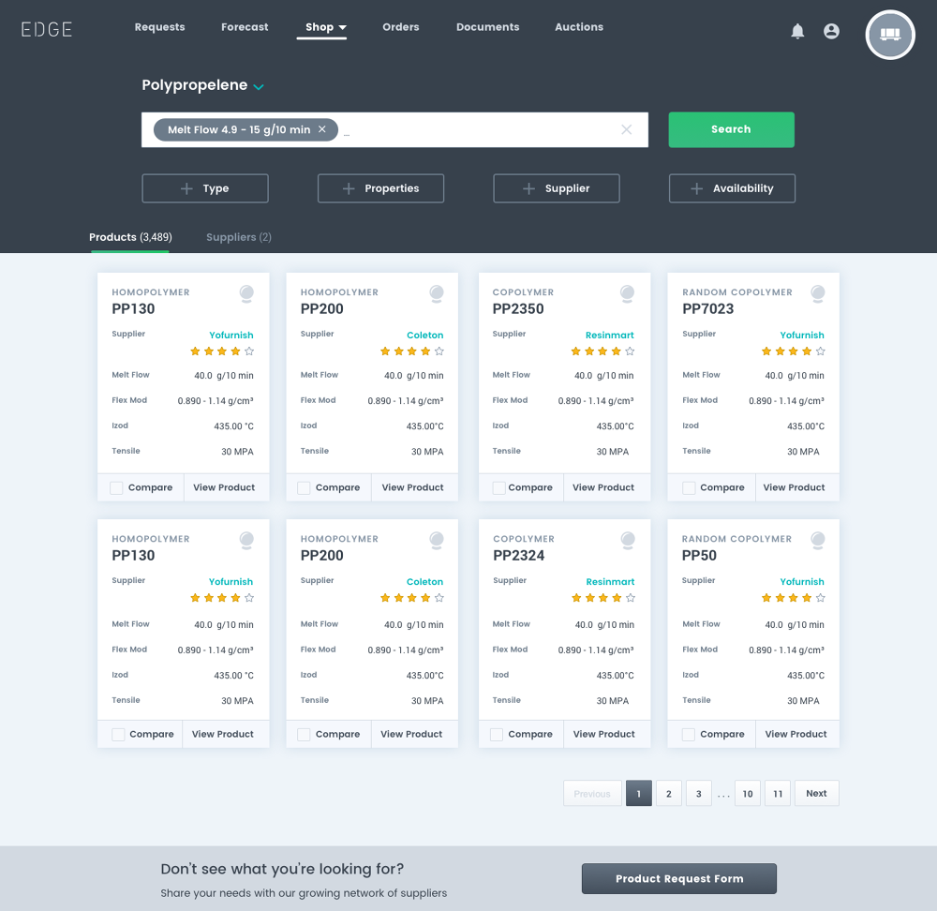937x911 pixels.
Task: Enable Compare for the PP2324 product
Action: click(497, 735)
